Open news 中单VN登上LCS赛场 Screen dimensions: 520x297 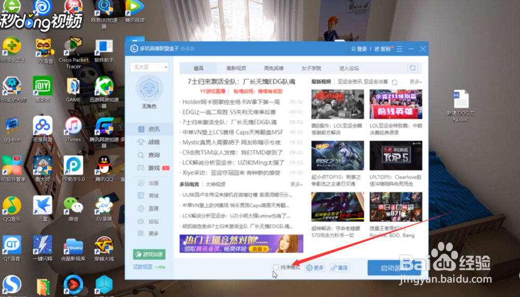[x=232, y=132]
